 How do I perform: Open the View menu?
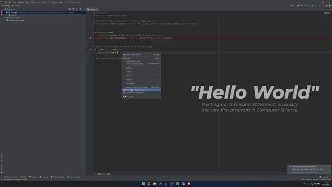[15, 2]
